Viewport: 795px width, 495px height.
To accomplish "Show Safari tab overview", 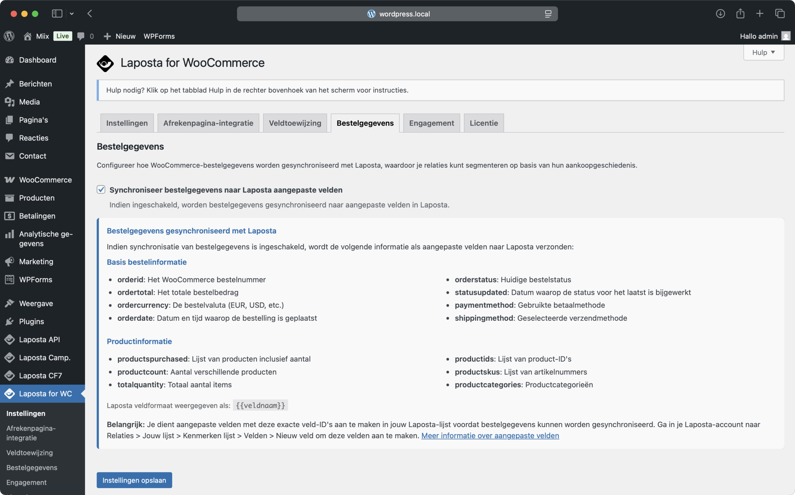I will coord(779,13).
